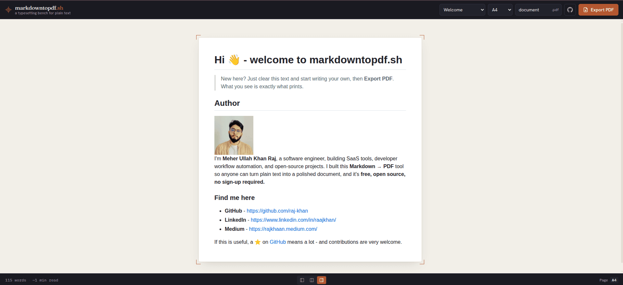
Task: Click the Export PDF button
Action: point(598,10)
